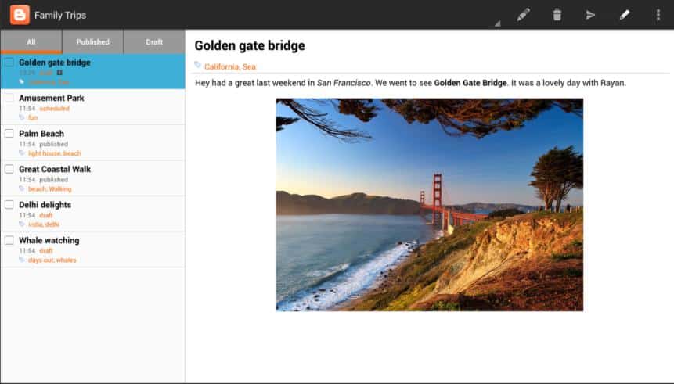The height and width of the screenshot is (384, 674).
Task: Tick the Golden gate bridge checkbox
Action: [9, 63]
